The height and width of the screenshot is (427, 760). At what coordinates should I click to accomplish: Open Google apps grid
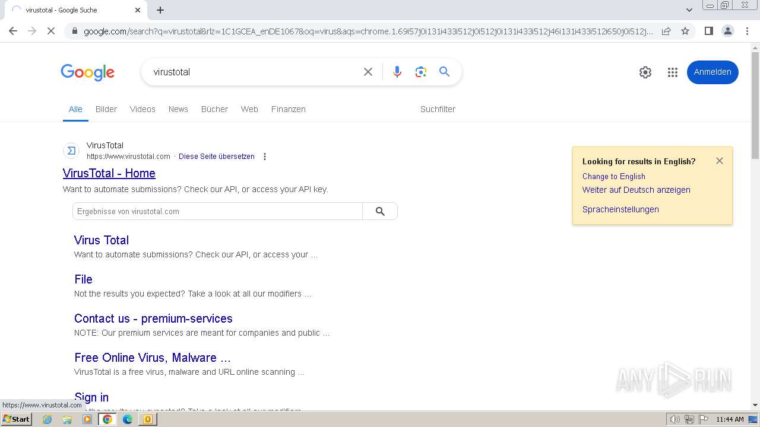tap(672, 72)
